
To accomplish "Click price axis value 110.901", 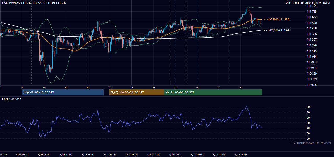I will (312, 68).
